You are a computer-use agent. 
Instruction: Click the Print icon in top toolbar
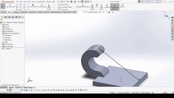(75, 2)
